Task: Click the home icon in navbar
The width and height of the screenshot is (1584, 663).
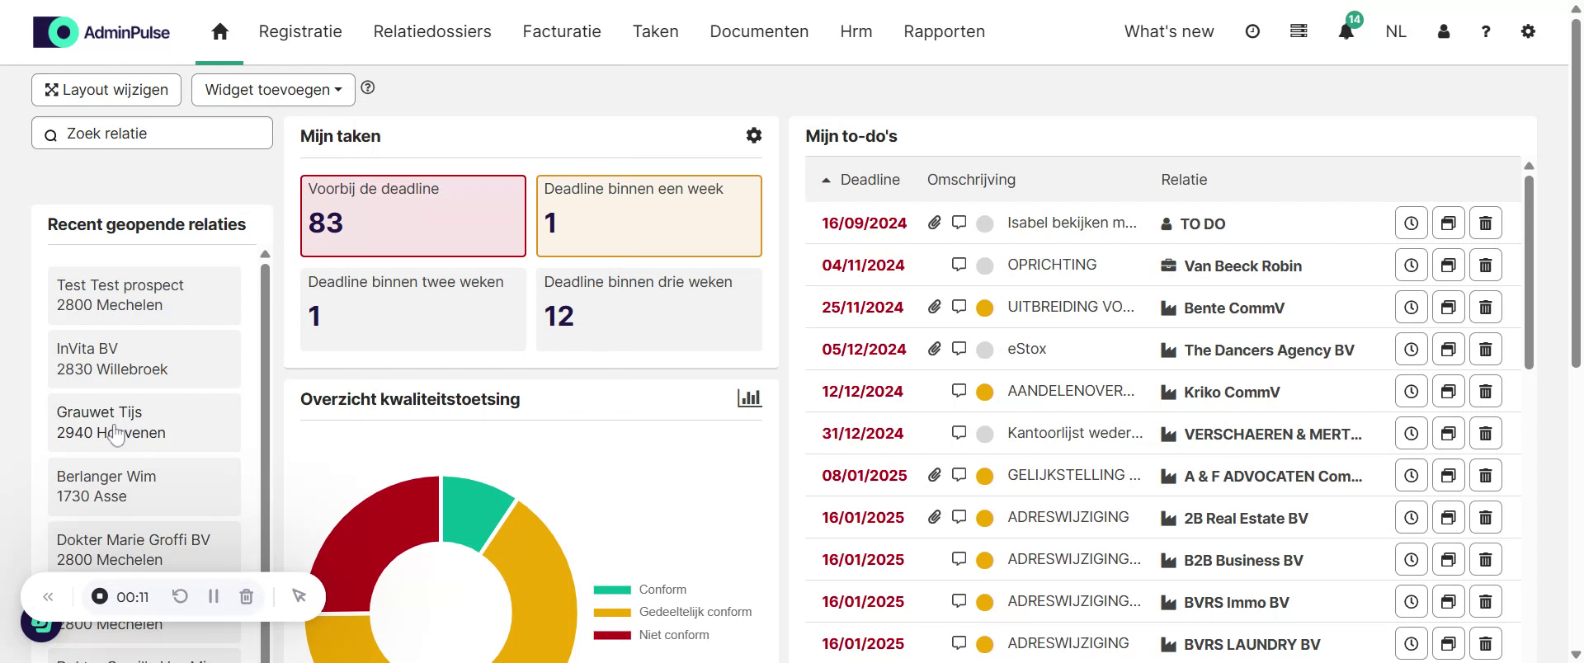Action: click(219, 31)
